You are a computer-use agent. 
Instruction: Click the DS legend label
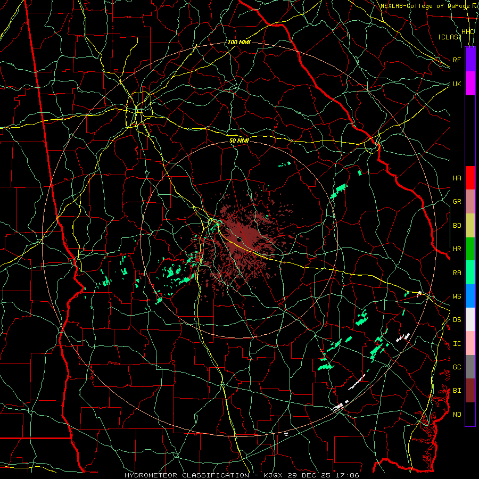(457, 320)
